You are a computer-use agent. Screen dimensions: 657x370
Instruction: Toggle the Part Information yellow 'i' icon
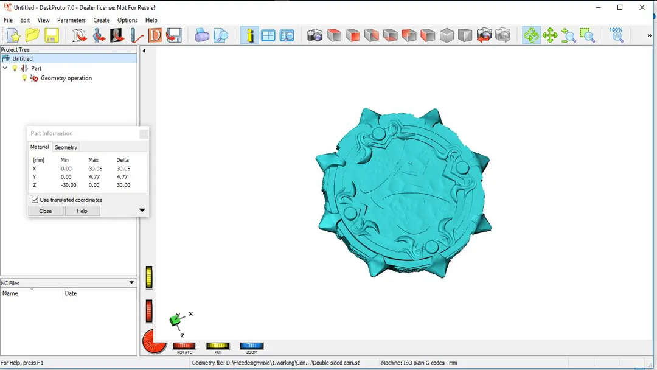[x=249, y=36]
